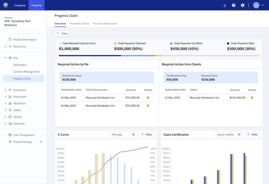
Task: Expand the Safety section
Action: pos(6,110)
